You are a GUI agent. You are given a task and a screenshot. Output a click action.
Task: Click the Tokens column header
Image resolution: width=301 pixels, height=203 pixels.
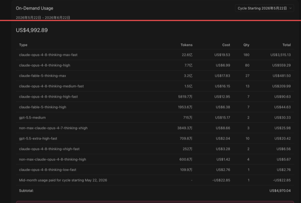[x=187, y=45]
